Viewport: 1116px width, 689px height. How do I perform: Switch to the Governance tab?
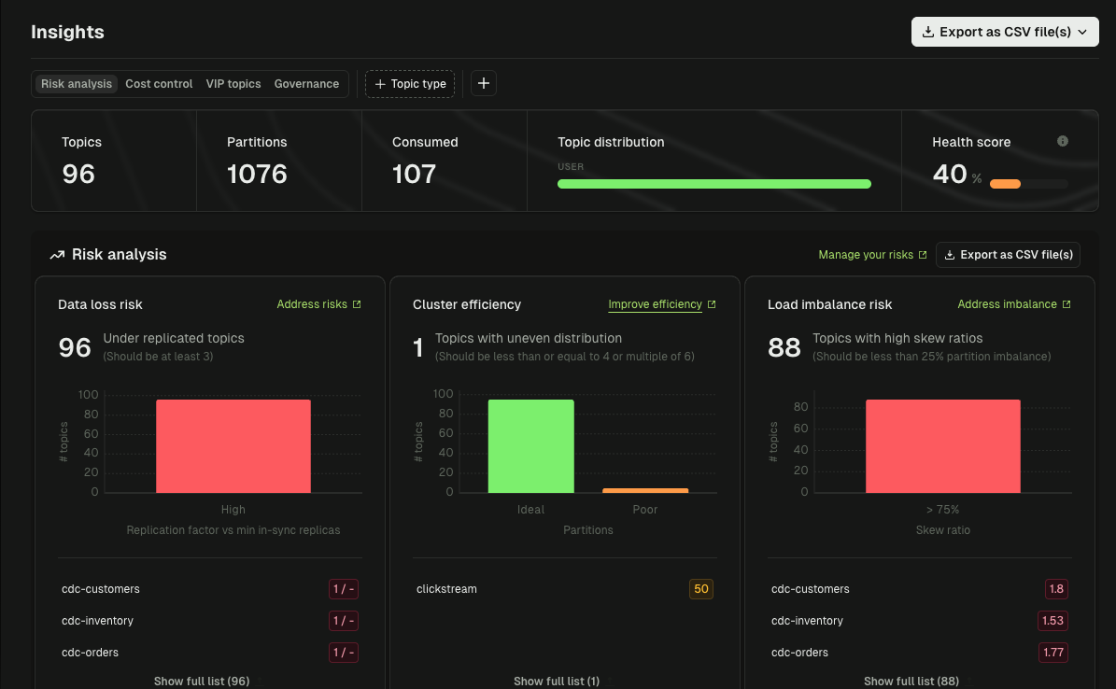click(x=306, y=83)
